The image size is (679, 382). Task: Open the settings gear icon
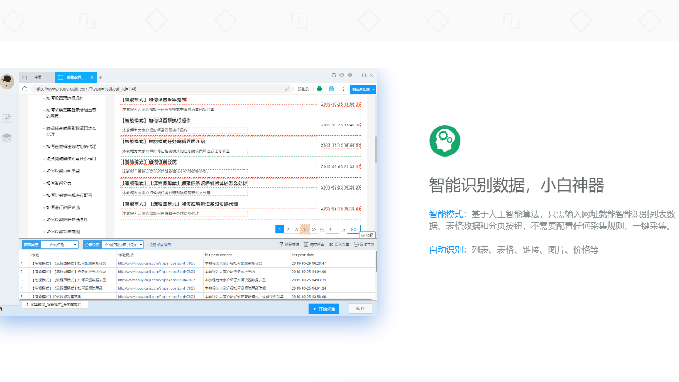(350, 75)
